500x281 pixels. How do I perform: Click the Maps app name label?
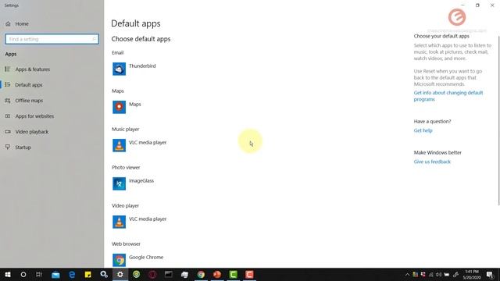click(x=135, y=104)
